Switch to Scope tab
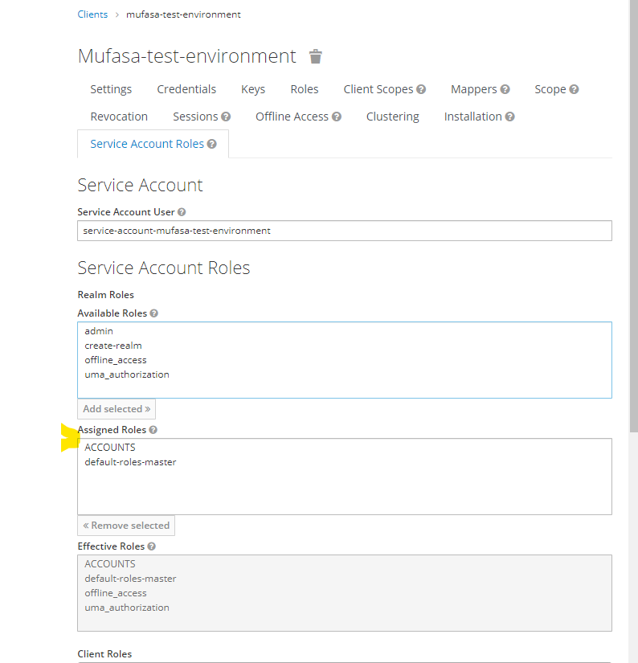Viewport: 638px width, 663px height. (x=550, y=89)
